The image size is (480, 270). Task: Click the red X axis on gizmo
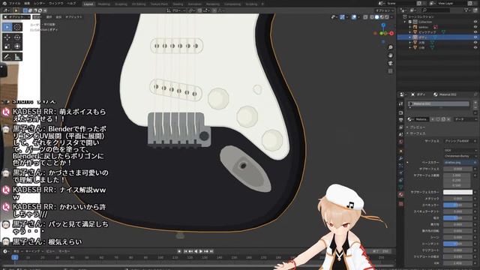pos(391,33)
